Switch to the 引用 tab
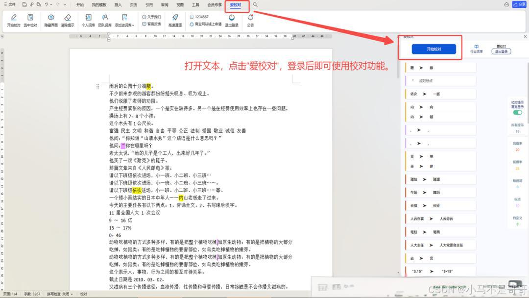 pos(149,5)
